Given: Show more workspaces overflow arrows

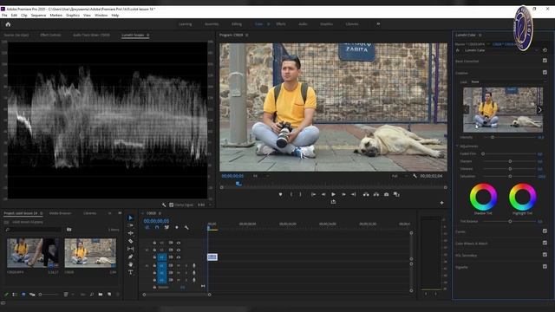Looking at the screenshot, I should coord(378,24).
